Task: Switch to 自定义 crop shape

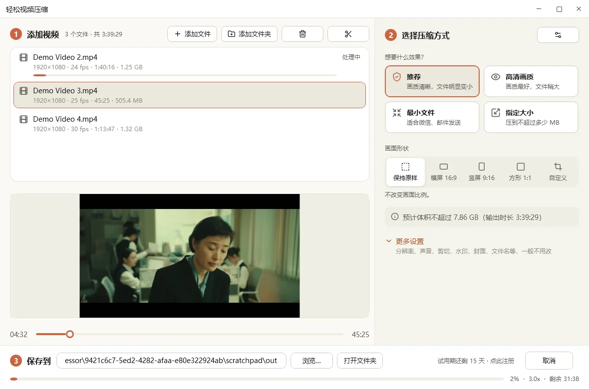Action: pos(558,172)
